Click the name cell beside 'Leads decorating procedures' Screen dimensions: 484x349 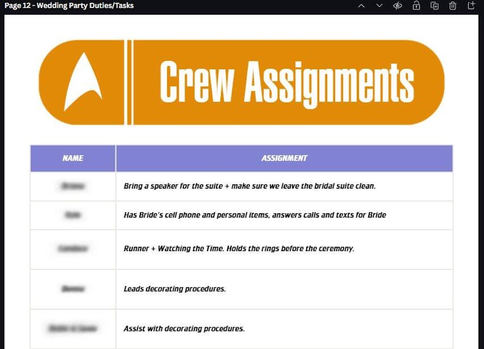coord(73,289)
